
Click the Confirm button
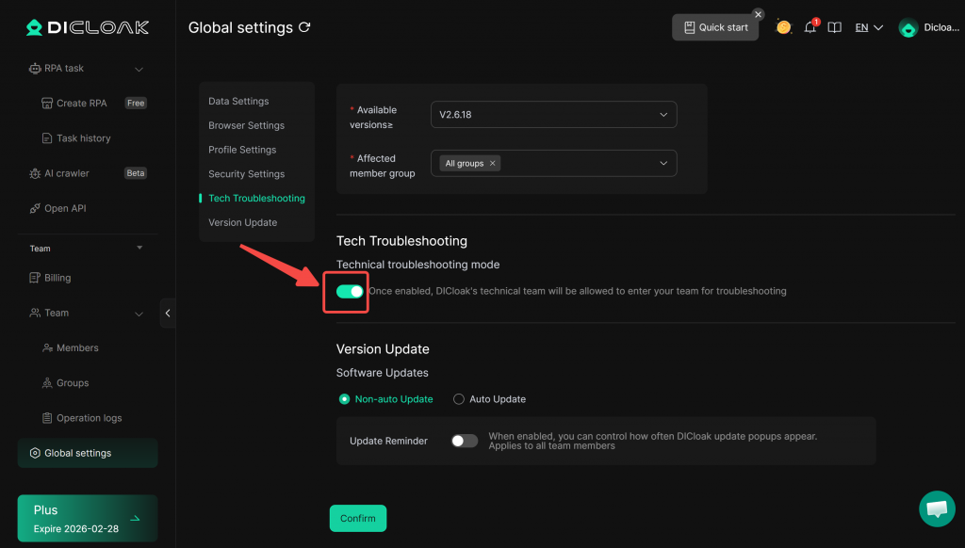[357, 519]
